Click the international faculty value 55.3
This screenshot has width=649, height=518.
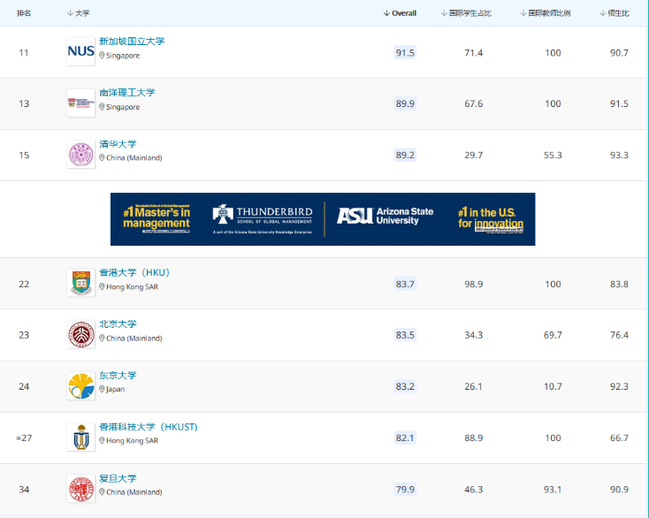(553, 156)
